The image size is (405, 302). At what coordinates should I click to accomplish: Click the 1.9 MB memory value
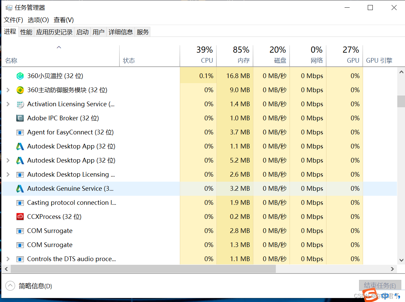(x=240, y=203)
